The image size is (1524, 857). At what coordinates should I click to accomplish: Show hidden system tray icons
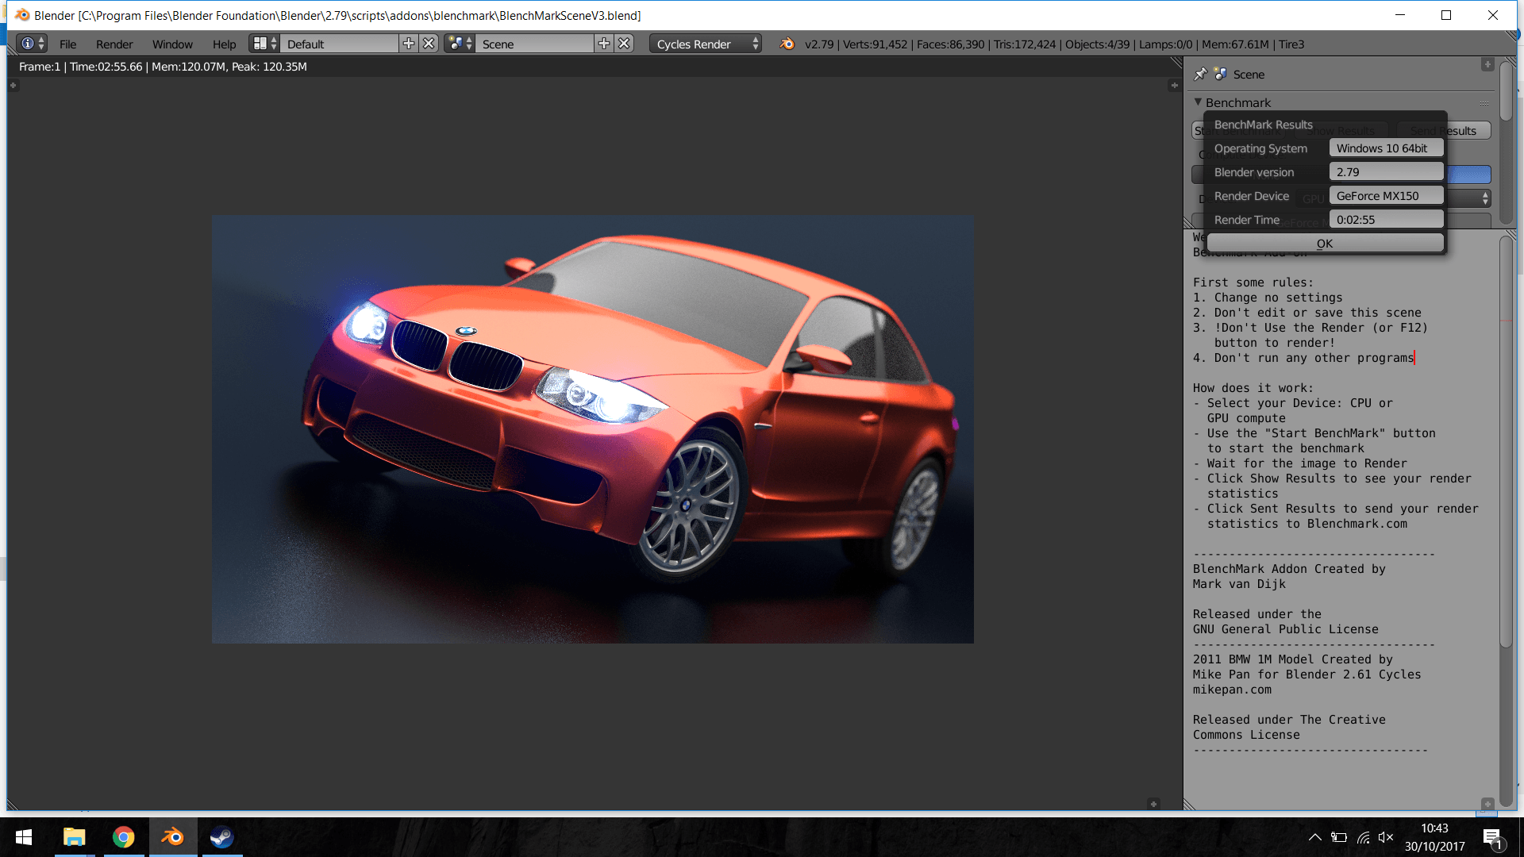1314,837
